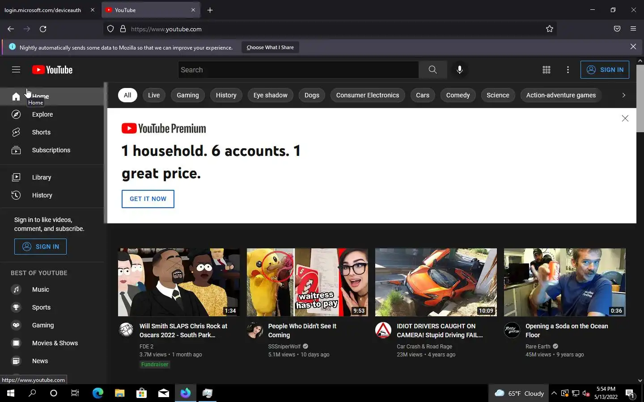Click the YouTube logo
Viewport: 644px width, 402px height.
pyautogui.click(x=52, y=70)
